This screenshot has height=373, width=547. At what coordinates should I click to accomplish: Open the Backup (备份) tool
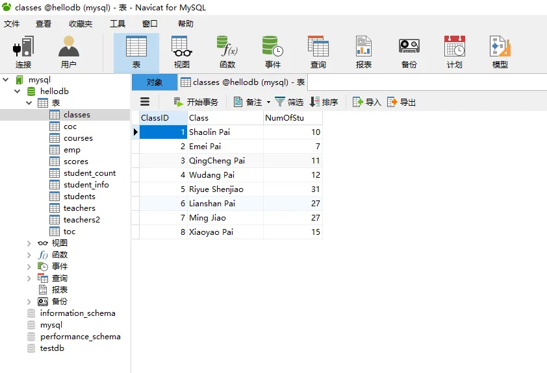409,53
